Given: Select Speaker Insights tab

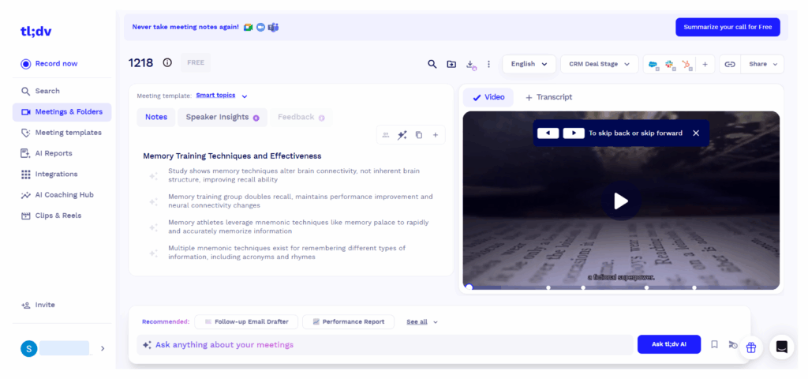Looking at the screenshot, I should coord(223,117).
